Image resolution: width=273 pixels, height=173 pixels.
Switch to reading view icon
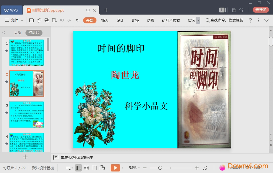pyautogui.click(x=94, y=168)
